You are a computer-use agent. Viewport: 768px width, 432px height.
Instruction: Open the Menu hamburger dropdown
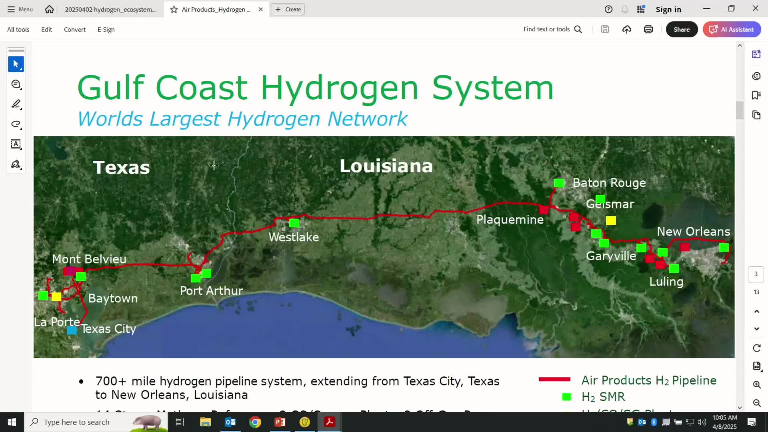coord(20,9)
